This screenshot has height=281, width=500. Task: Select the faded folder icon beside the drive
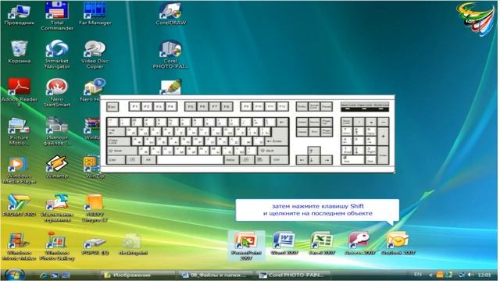(133, 244)
